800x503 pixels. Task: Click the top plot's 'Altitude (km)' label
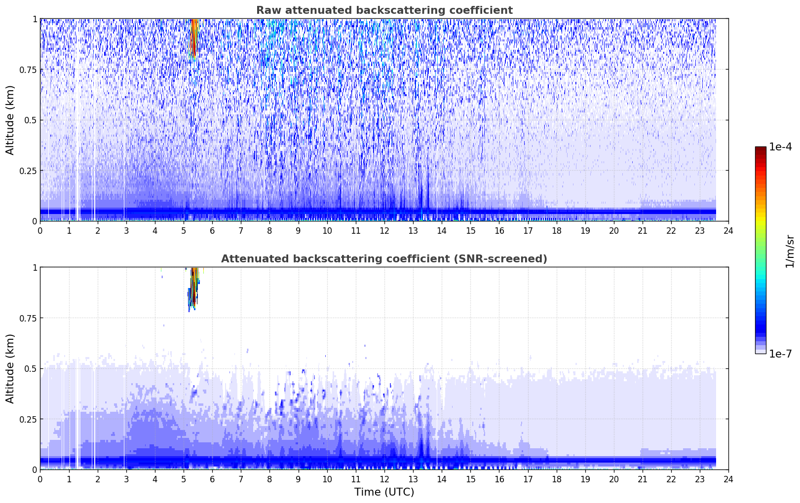(x=10, y=120)
